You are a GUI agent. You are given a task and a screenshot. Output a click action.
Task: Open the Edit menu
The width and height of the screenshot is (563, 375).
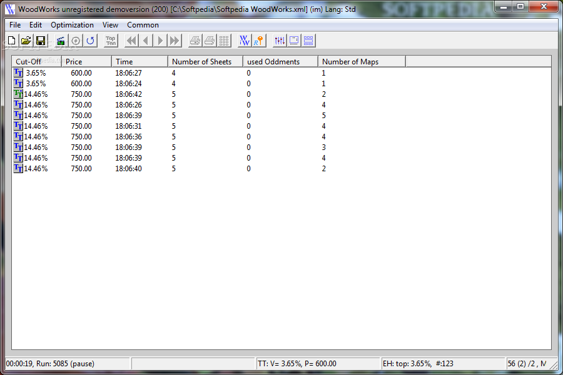pyautogui.click(x=36, y=25)
